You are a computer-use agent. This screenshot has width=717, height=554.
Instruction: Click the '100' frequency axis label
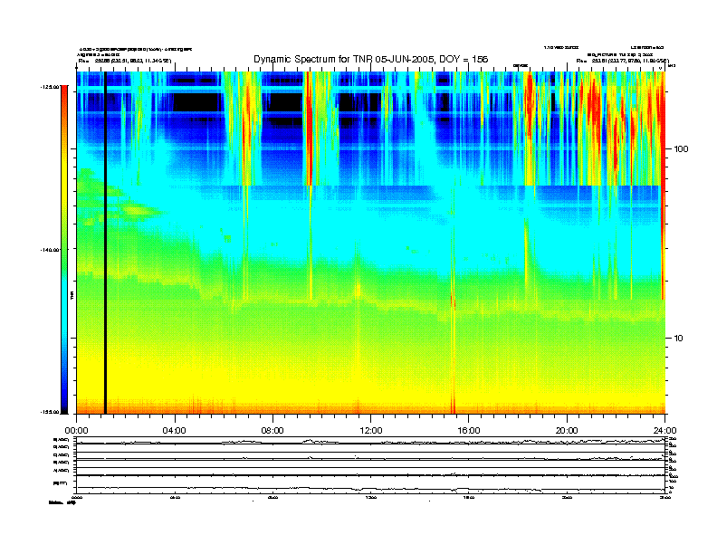[x=681, y=149]
